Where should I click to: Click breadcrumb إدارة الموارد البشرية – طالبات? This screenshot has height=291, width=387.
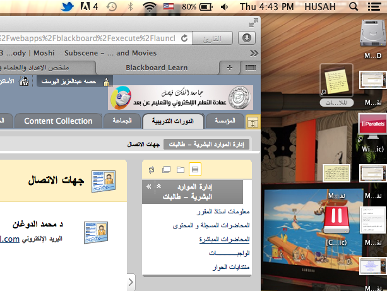[x=206, y=145]
